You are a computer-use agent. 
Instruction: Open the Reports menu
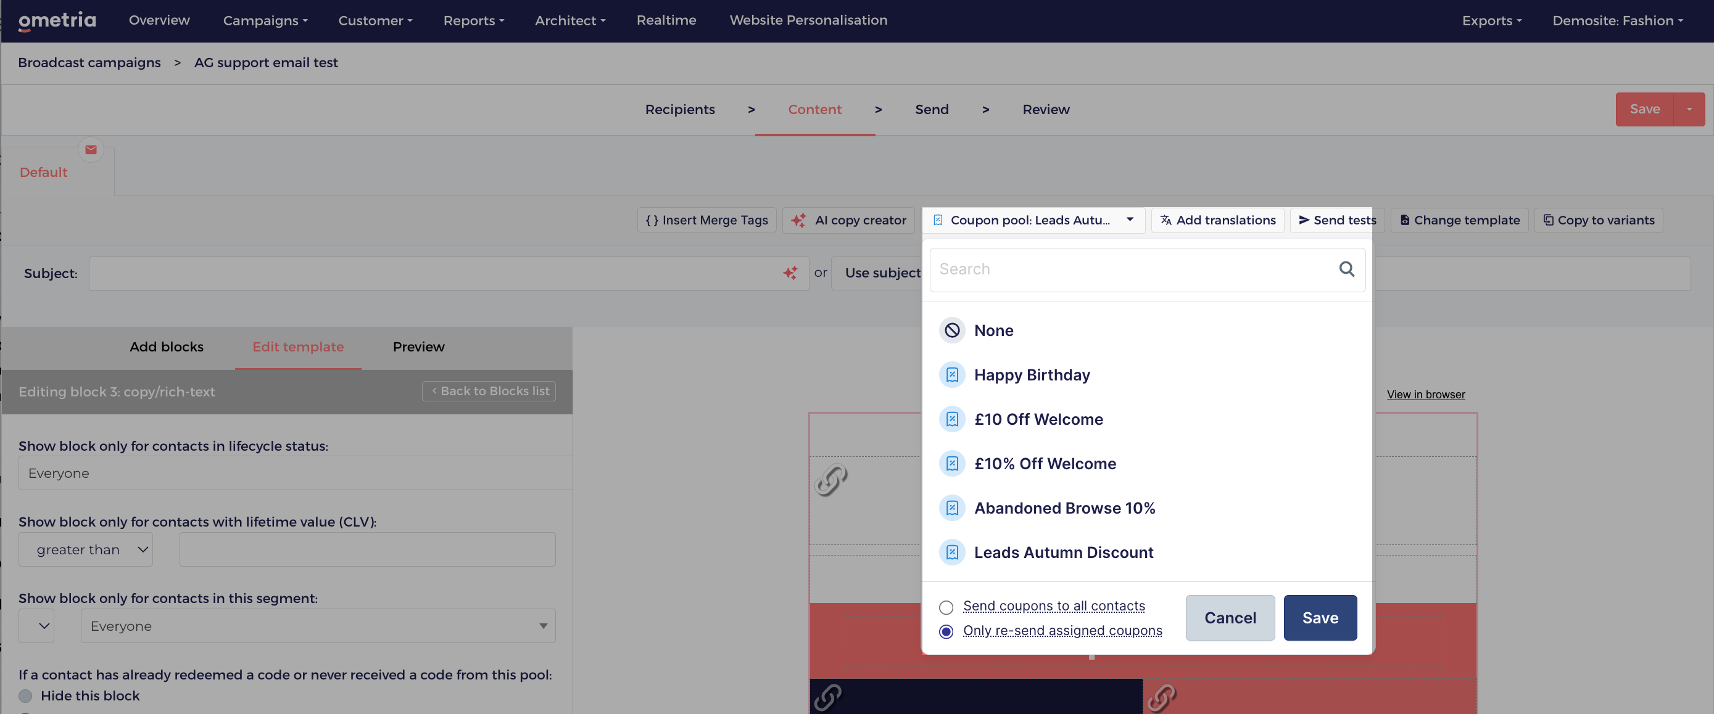point(474,20)
